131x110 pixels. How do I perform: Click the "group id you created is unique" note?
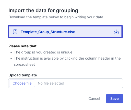coord(43,52)
